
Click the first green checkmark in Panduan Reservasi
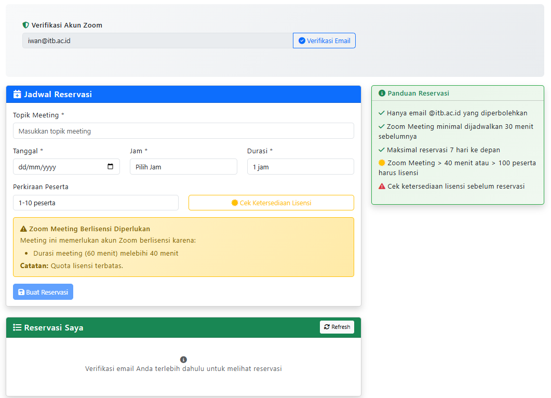pos(382,113)
